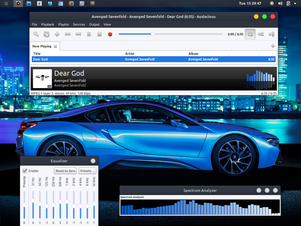Screen dimensions: 301x226
Task: Add a new playlist with plus icon
Action: [273, 46]
